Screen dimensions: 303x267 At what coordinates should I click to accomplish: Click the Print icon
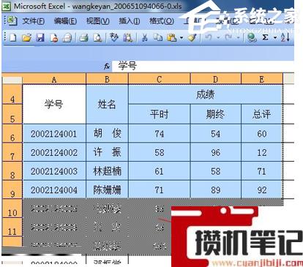pyautogui.click(x=83, y=38)
